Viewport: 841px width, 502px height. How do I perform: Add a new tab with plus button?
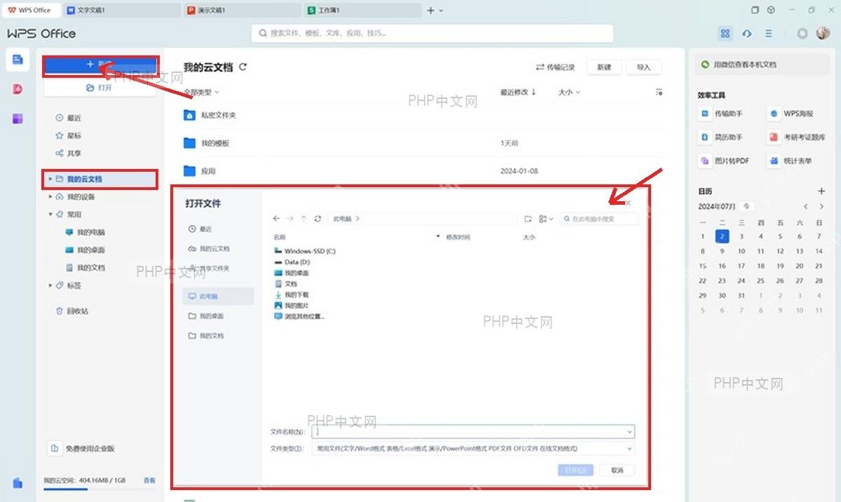click(x=430, y=11)
